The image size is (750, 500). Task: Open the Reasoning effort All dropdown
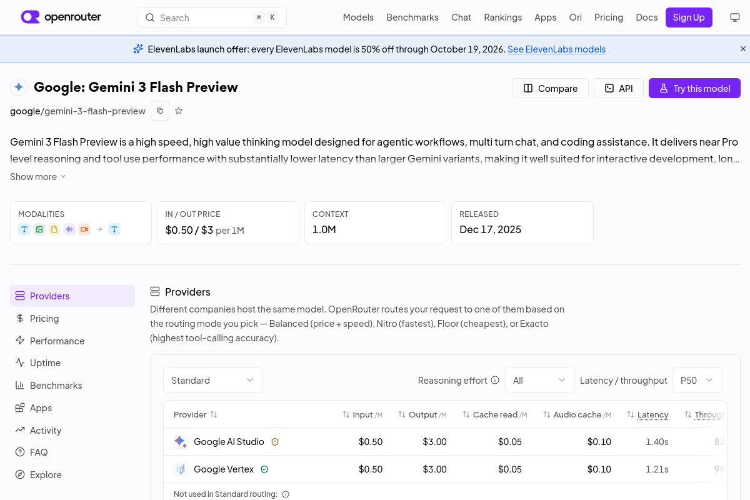(x=539, y=380)
